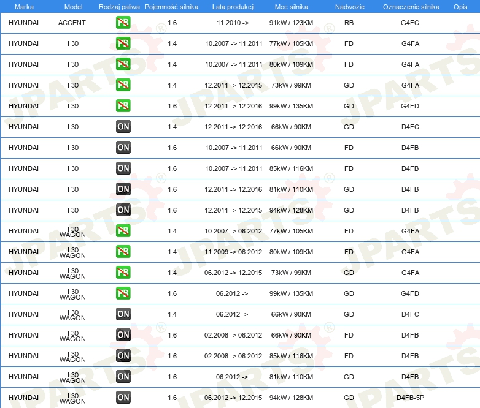
Task: Click ON icon for I 30 WAGON 85kW / 116KM 06.2012 row
Action: click(x=123, y=356)
